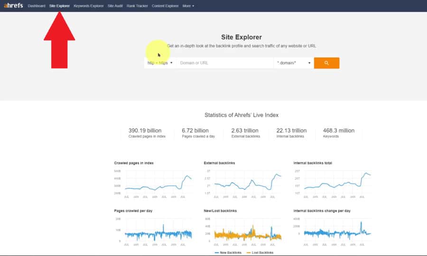Click the Statistics of Ahrefs' Live Index heading
The height and width of the screenshot is (256, 427).
[x=241, y=115]
